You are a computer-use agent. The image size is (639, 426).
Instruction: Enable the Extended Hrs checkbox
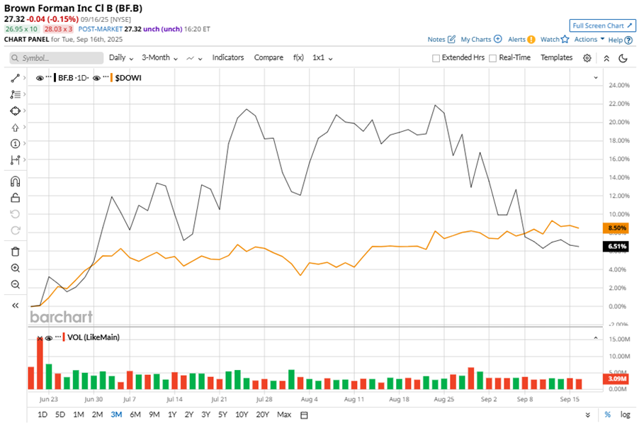tap(436, 58)
